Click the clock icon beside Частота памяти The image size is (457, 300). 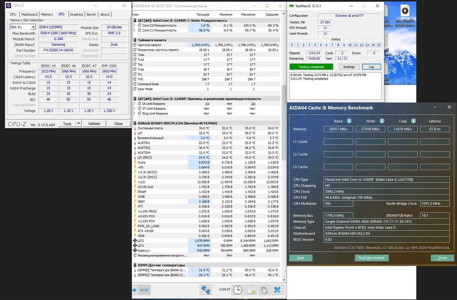coord(135,45)
